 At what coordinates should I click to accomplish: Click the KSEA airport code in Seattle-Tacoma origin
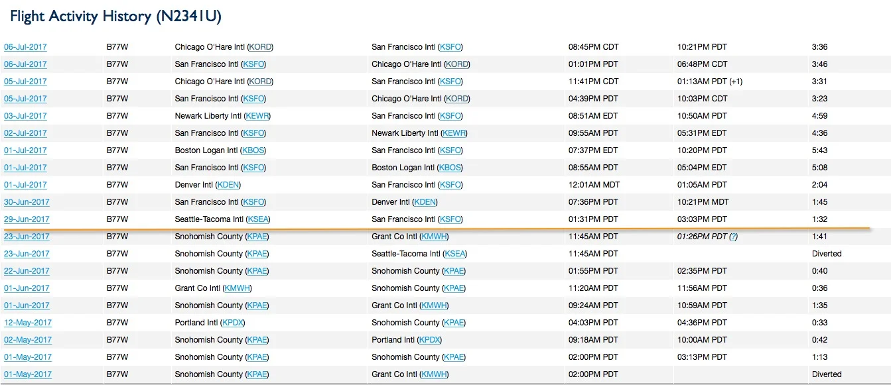pos(258,219)
